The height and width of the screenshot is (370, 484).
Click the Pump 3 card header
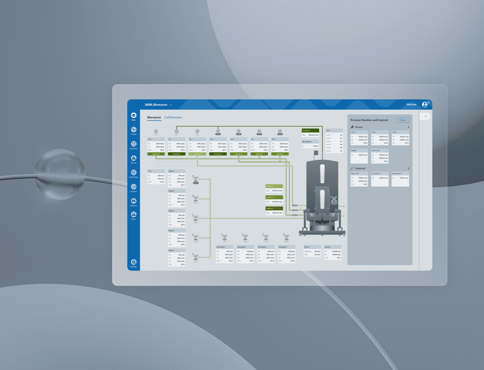tap(176, 211)
